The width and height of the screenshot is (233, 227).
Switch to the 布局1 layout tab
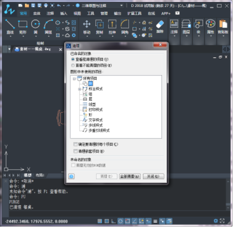point(40,175)
